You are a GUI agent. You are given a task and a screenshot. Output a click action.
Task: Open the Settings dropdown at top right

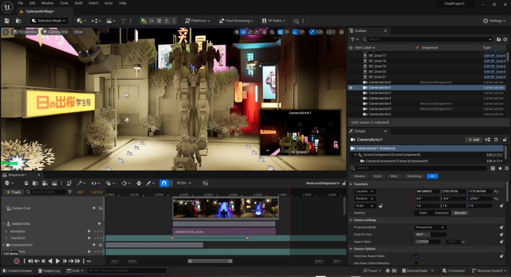(x=494, y=20)
